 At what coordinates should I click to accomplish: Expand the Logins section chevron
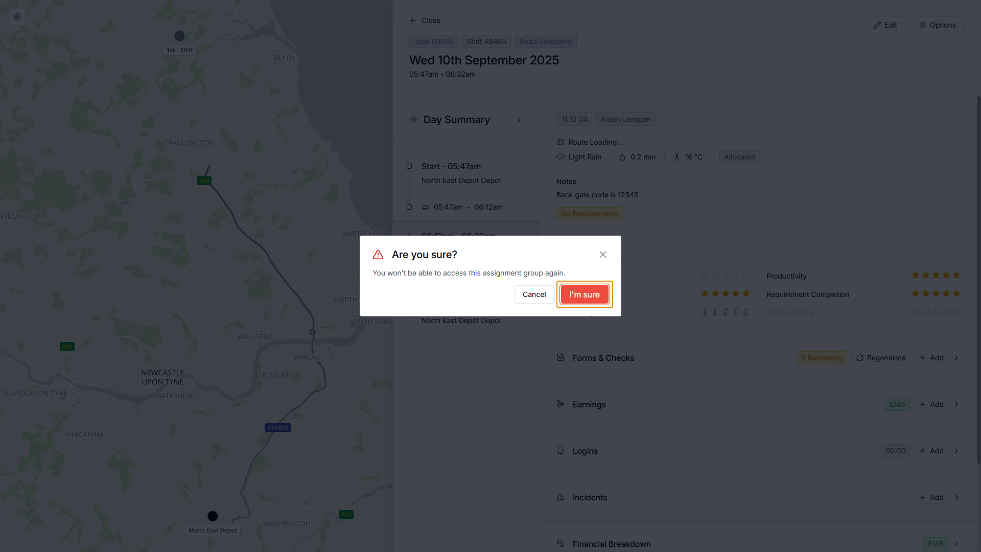[x=956, y=451]
